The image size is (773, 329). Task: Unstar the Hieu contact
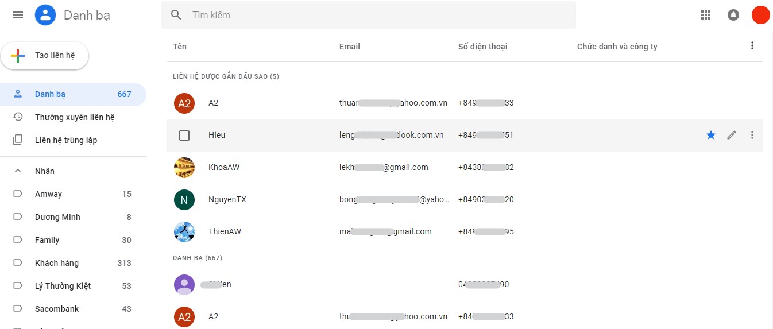pos(711,135)
